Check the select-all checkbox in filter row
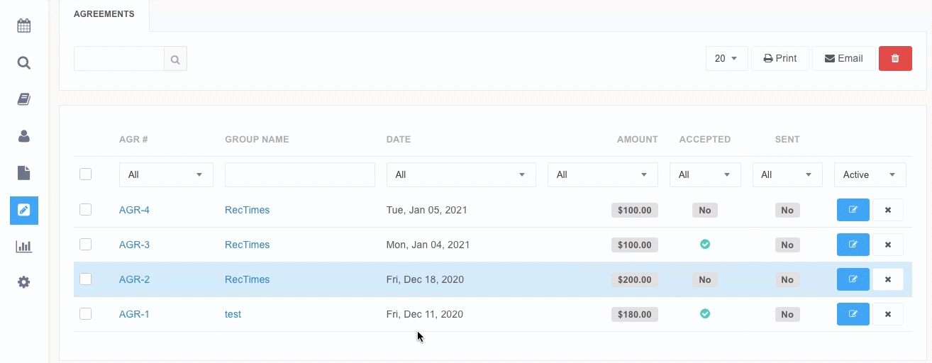Image resolution: width=932 pixels, height=363 pixels. [x=86, y=174]
